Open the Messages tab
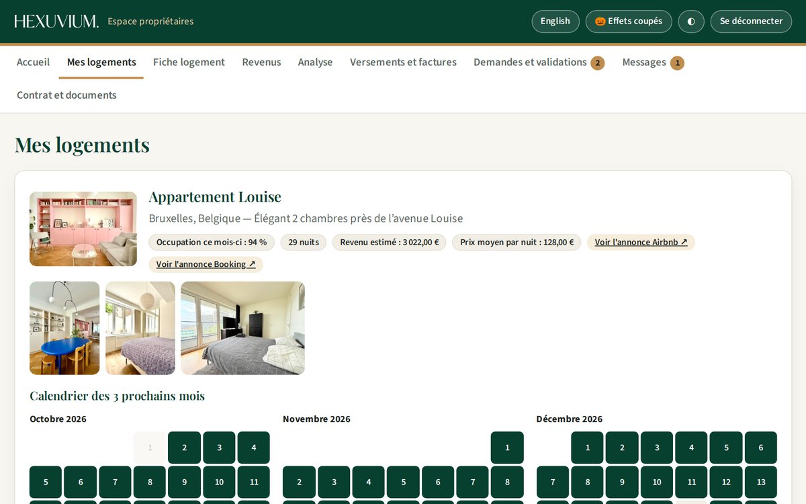The image size is (806, 504). coord(653,62)
